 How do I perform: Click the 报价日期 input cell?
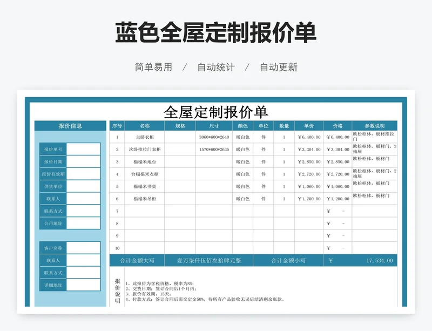tap(83, 161)
